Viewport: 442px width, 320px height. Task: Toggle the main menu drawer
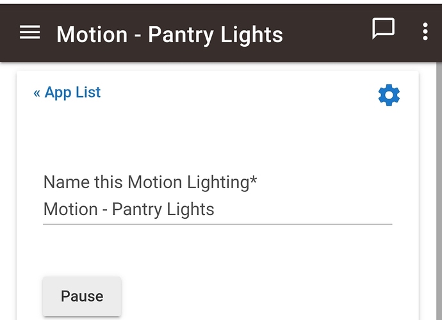pyautogui.click(x=29, y=32)
